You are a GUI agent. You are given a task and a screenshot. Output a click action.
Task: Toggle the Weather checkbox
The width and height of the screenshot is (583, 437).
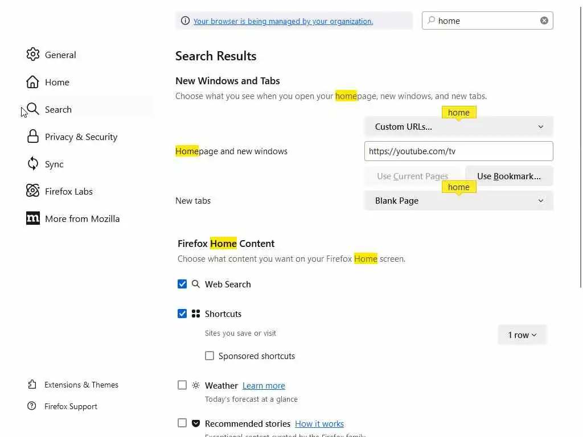click(x=182, y=385)
